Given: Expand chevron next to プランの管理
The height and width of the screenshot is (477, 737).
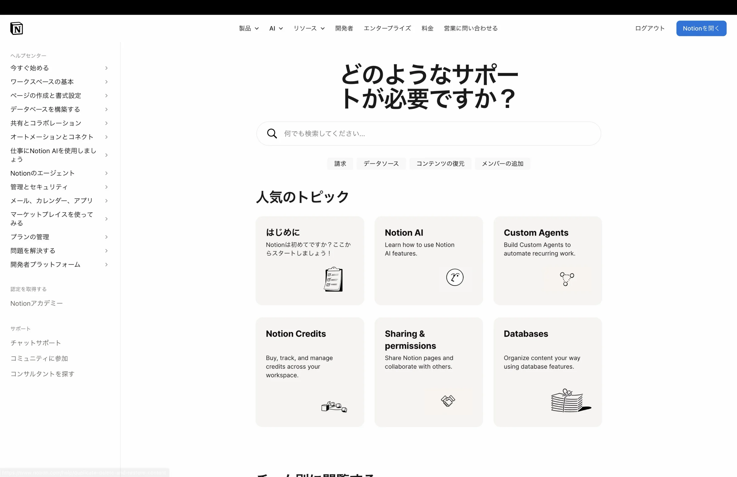Looking at the screenshot, I should (x=106, y=237).
